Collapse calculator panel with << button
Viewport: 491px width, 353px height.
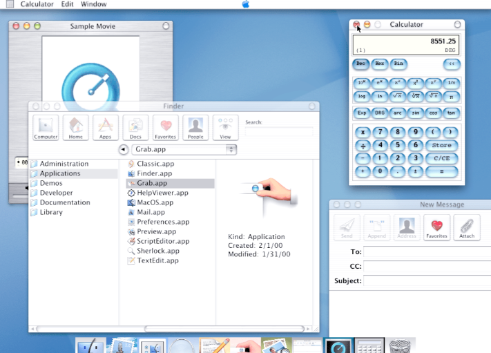tap(452, 64)
